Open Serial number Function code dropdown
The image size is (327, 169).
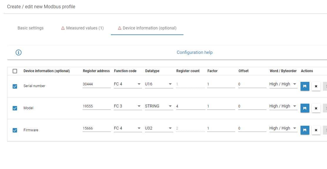(128, 84)
